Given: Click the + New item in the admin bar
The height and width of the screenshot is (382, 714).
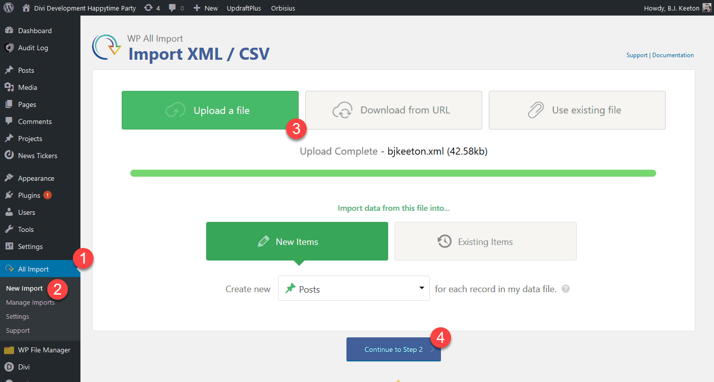Looking at the screenshot, I should tap(205, 8).
